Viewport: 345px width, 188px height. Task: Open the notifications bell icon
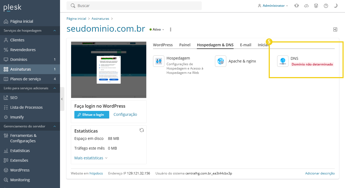coord(296,5)
